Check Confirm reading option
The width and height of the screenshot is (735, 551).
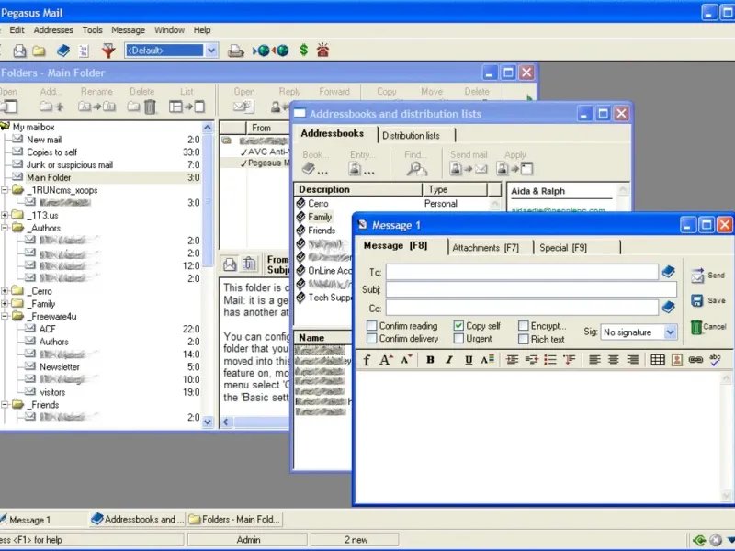pyautogui.click(x=372, y=326)
